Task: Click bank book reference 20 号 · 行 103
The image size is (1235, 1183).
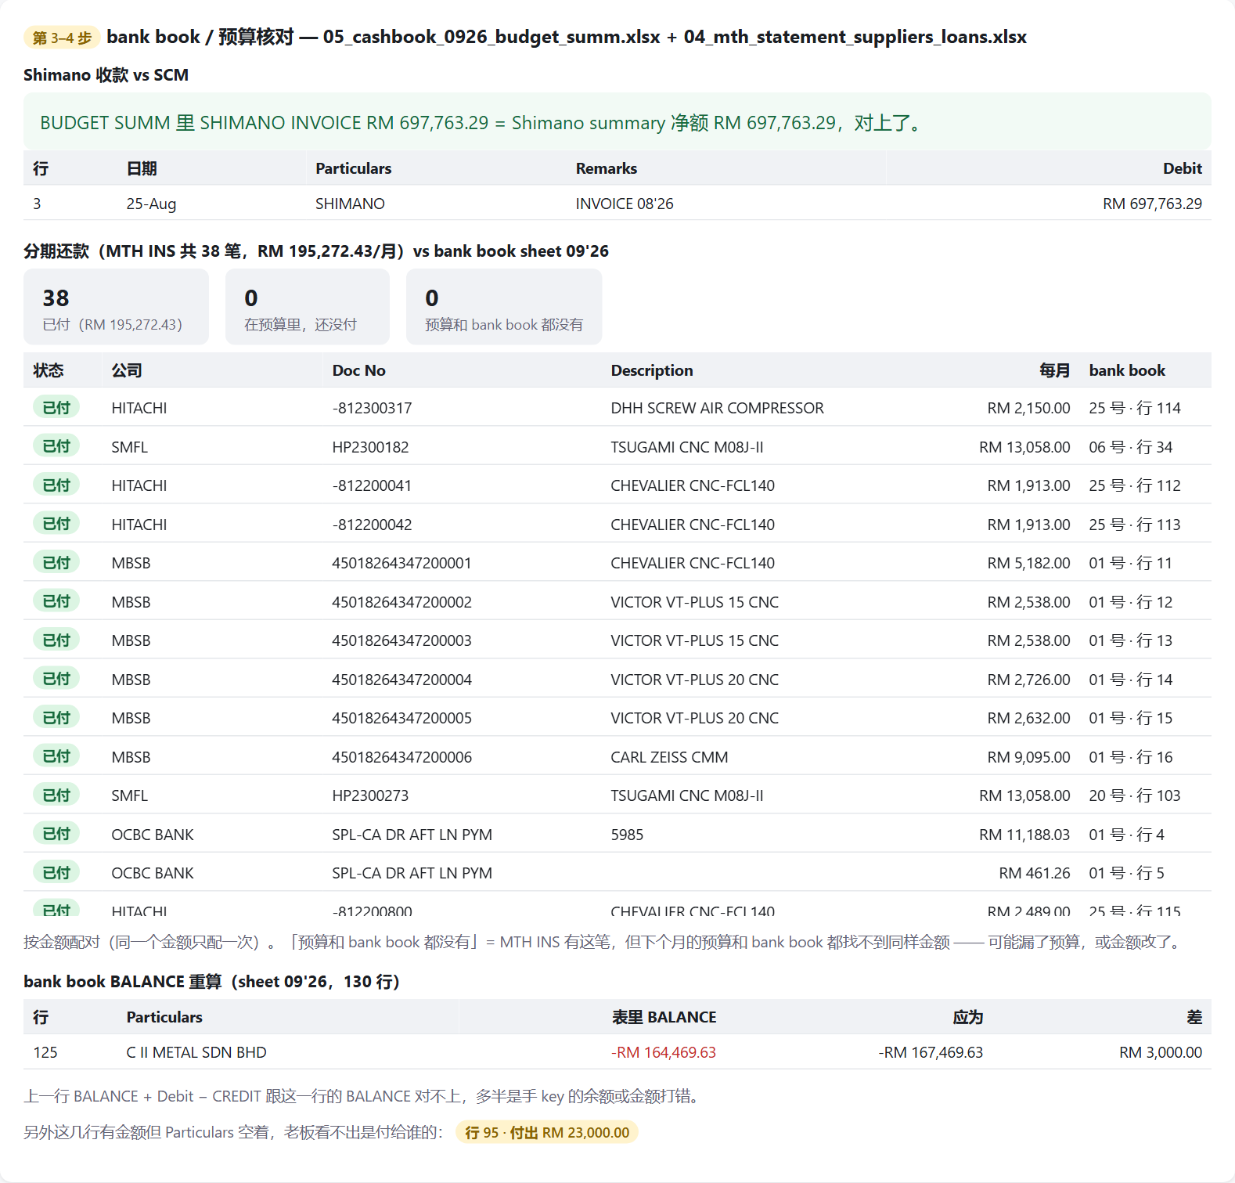Action: 1134,795
